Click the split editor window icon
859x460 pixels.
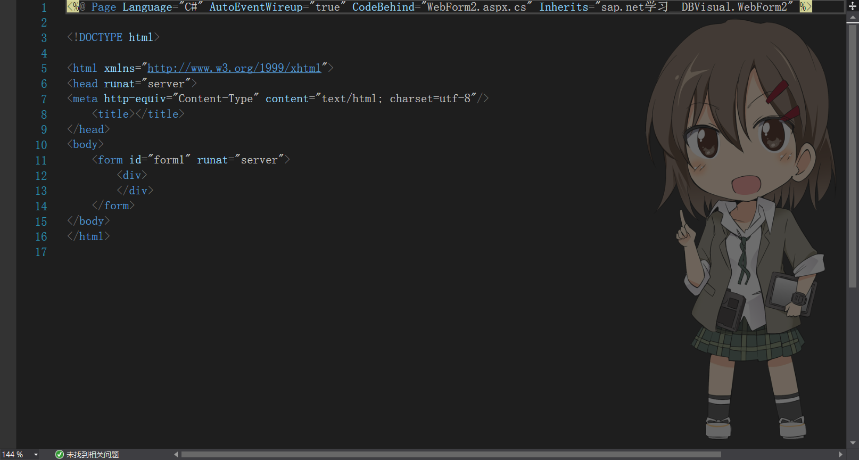pos(853,6)
